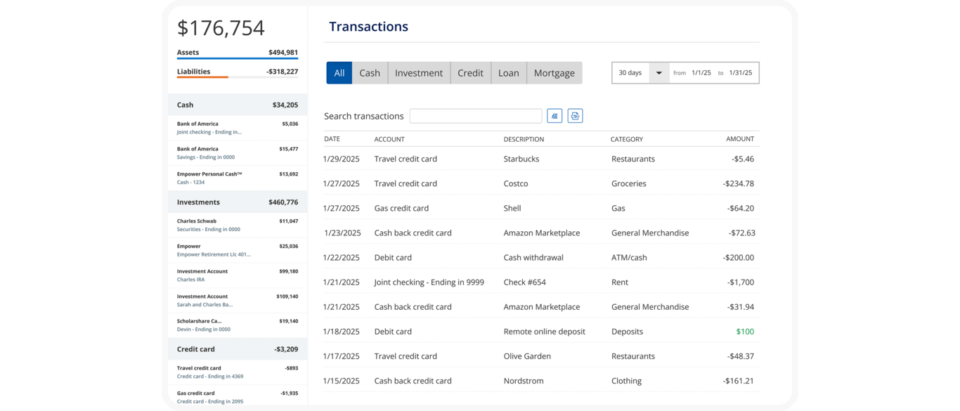Open the Costco transaction row

pos(540,183)
